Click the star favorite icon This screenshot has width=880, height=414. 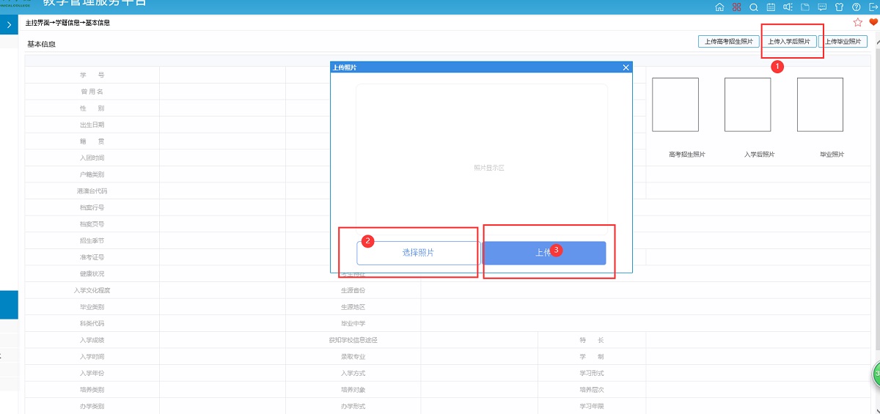[858, 23]
